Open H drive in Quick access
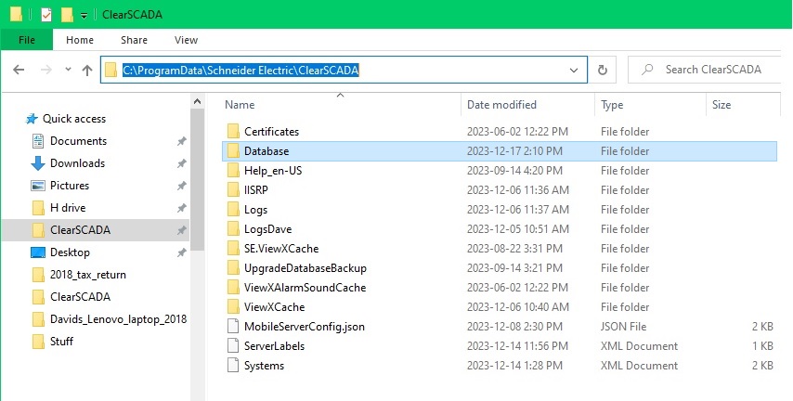793x401 pixels. [x=68, y=208]
